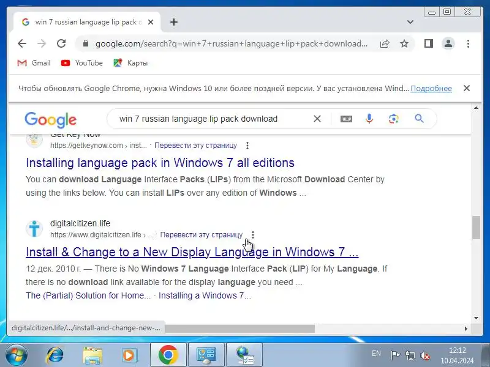This screenshot has width=490, height=367.
Task: Reload the current page
Action: pyautogui.click(x=61, y=43)
